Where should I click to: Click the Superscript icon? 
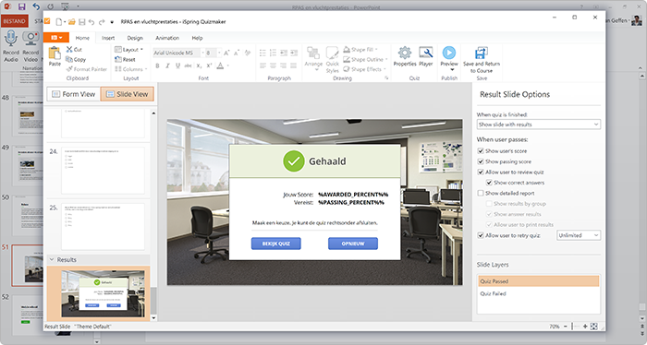209,65
